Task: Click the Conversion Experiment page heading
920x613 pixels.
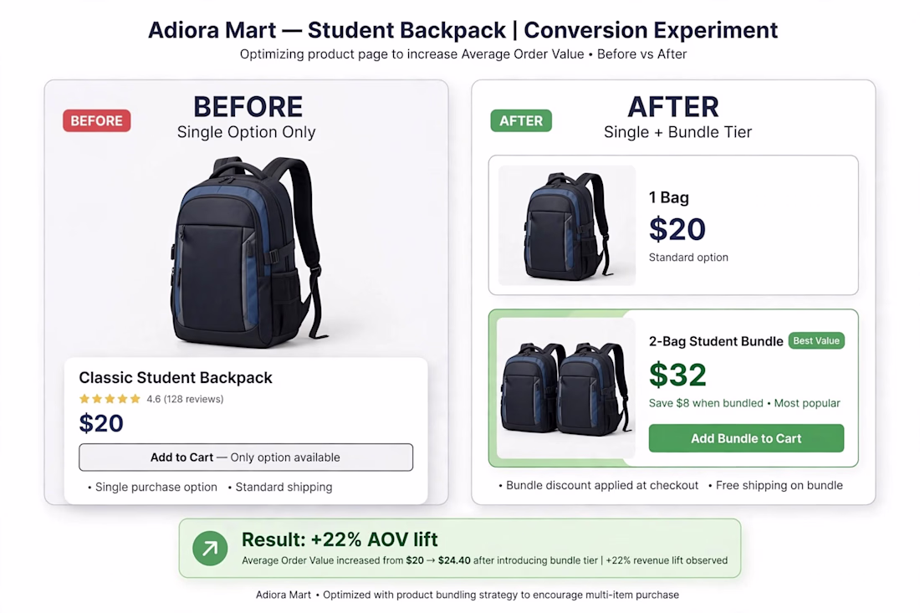Action: coord(463,30)
